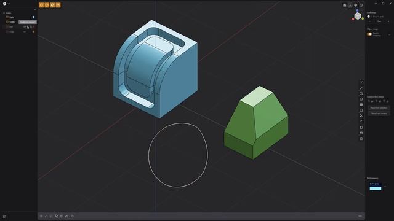Toggle visibility eye on third outliner row

25,27
